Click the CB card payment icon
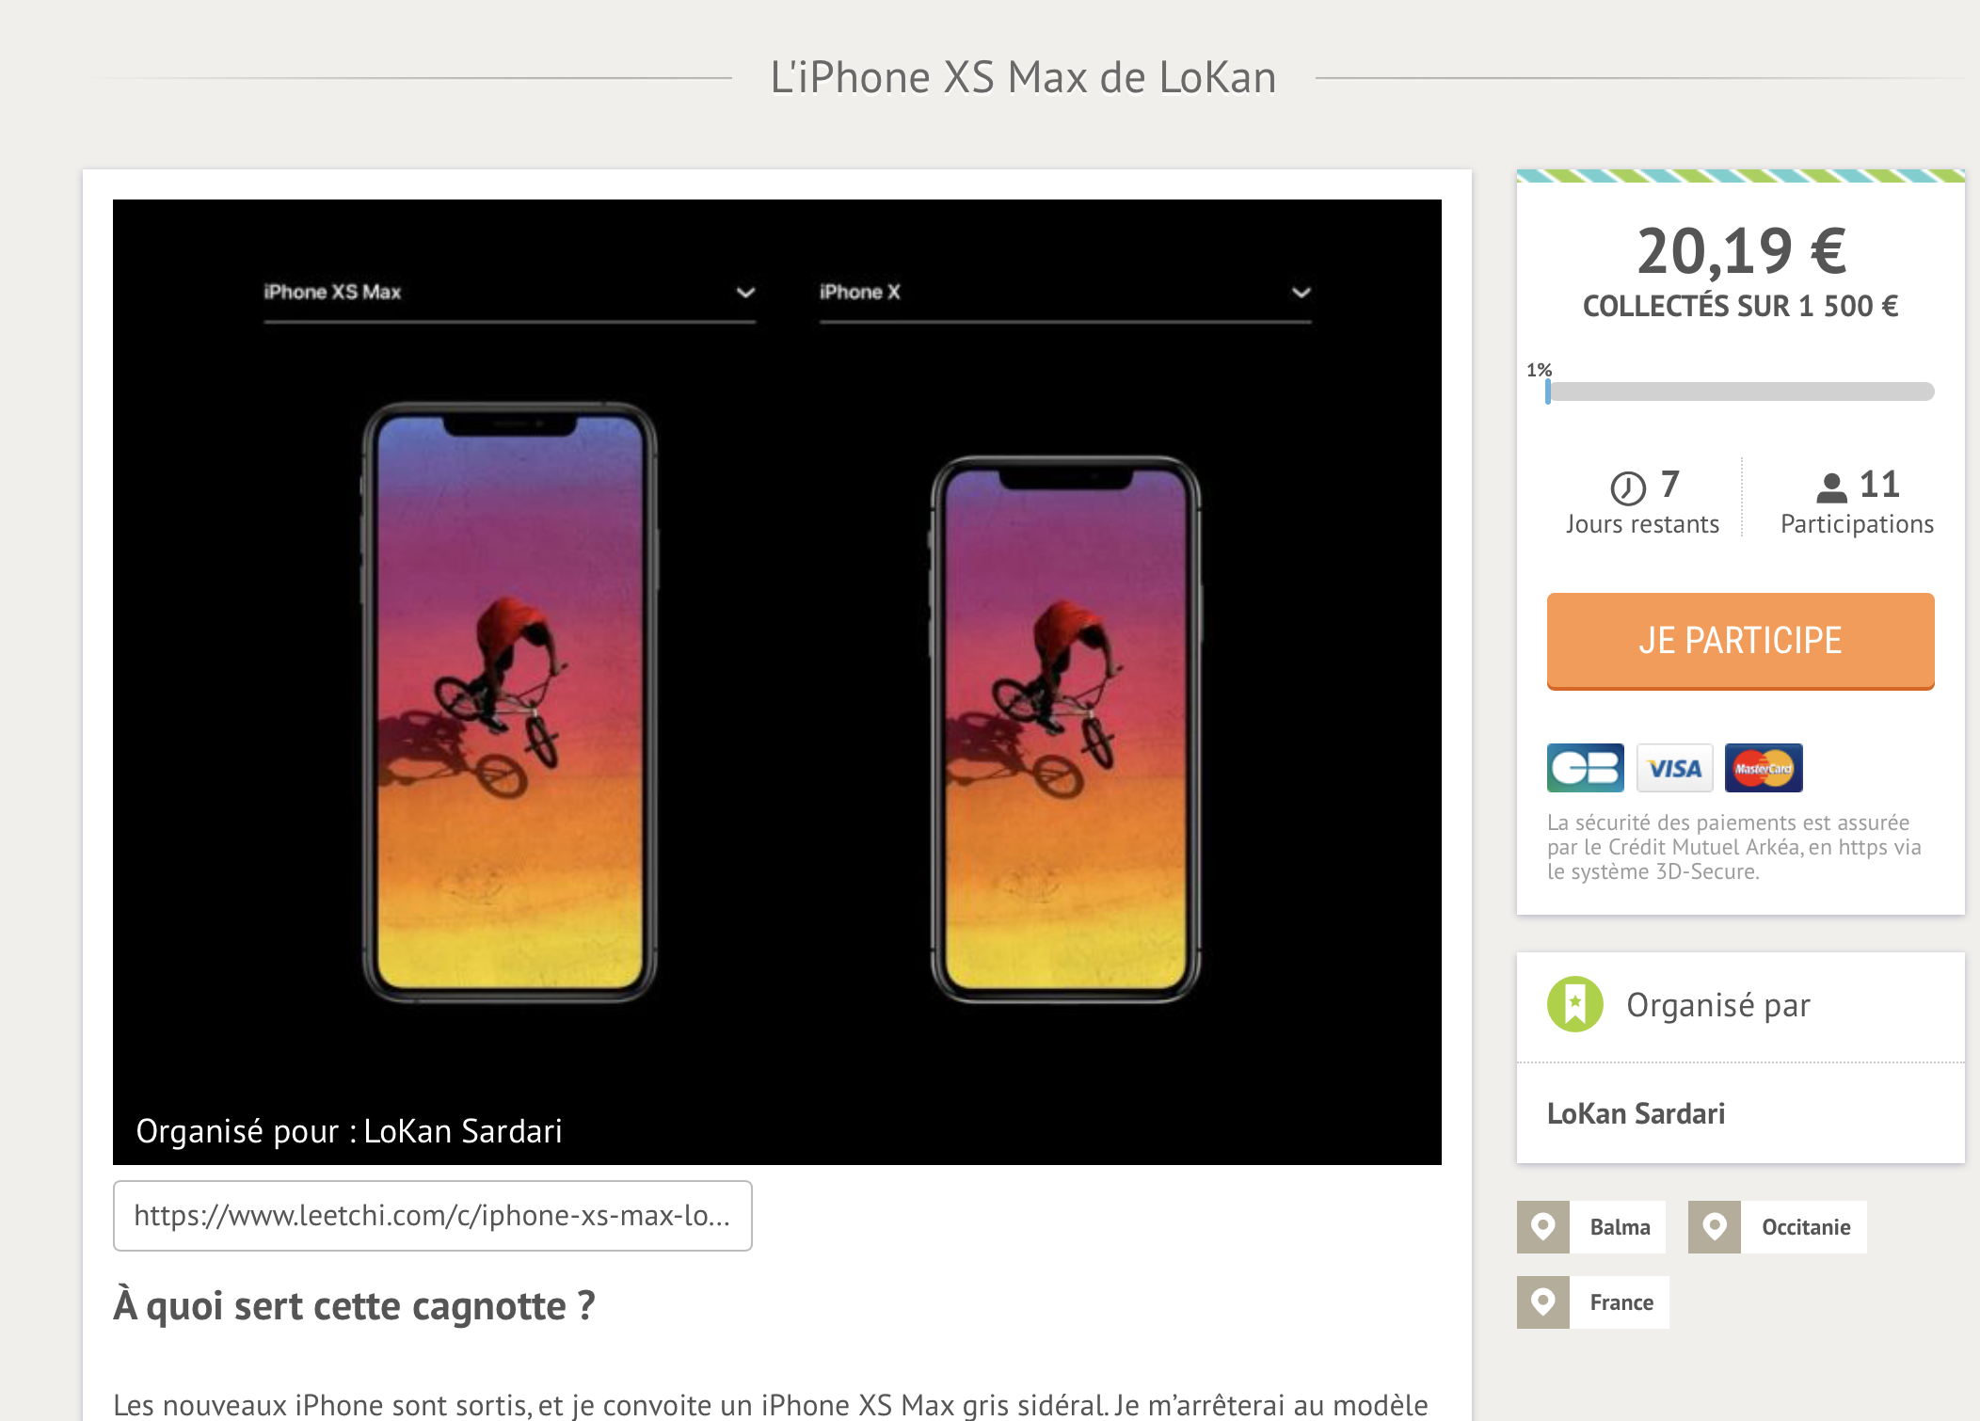1980x1421 pixels. tap(1585, 768)
